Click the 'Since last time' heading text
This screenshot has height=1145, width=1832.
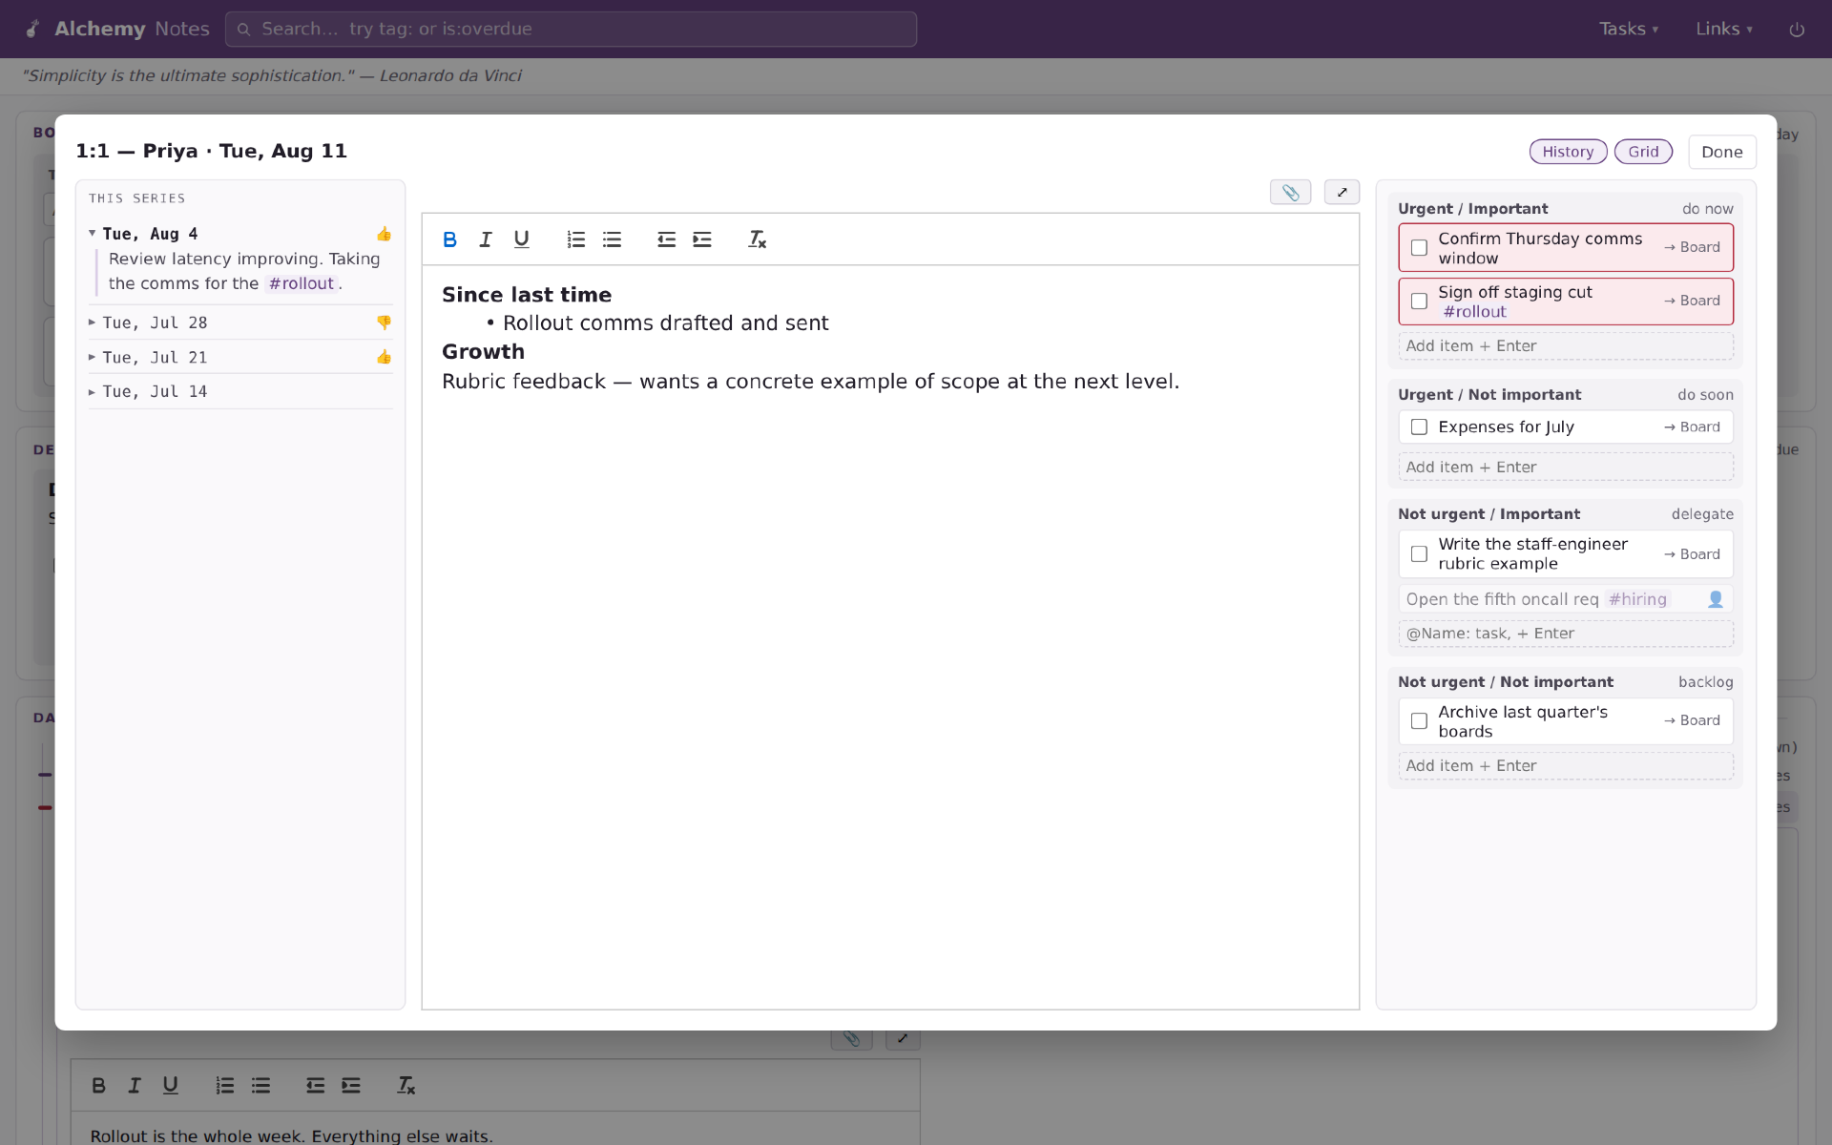tap(527, 295)
